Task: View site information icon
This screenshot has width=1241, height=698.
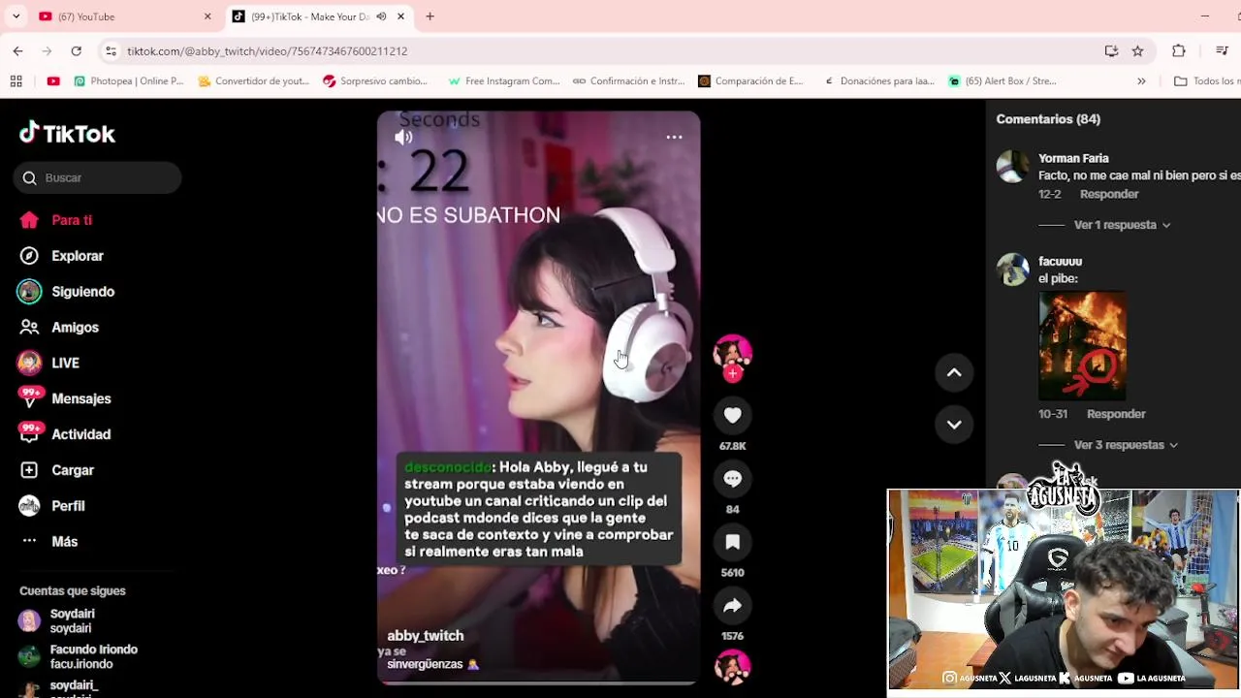Action: (x=111, y=51)
